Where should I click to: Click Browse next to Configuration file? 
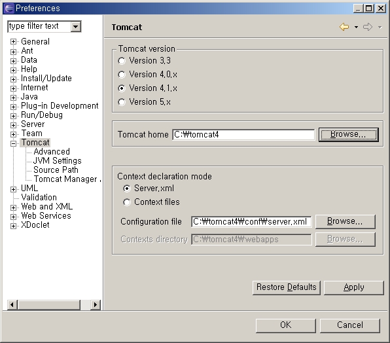(x=346, y=221)
